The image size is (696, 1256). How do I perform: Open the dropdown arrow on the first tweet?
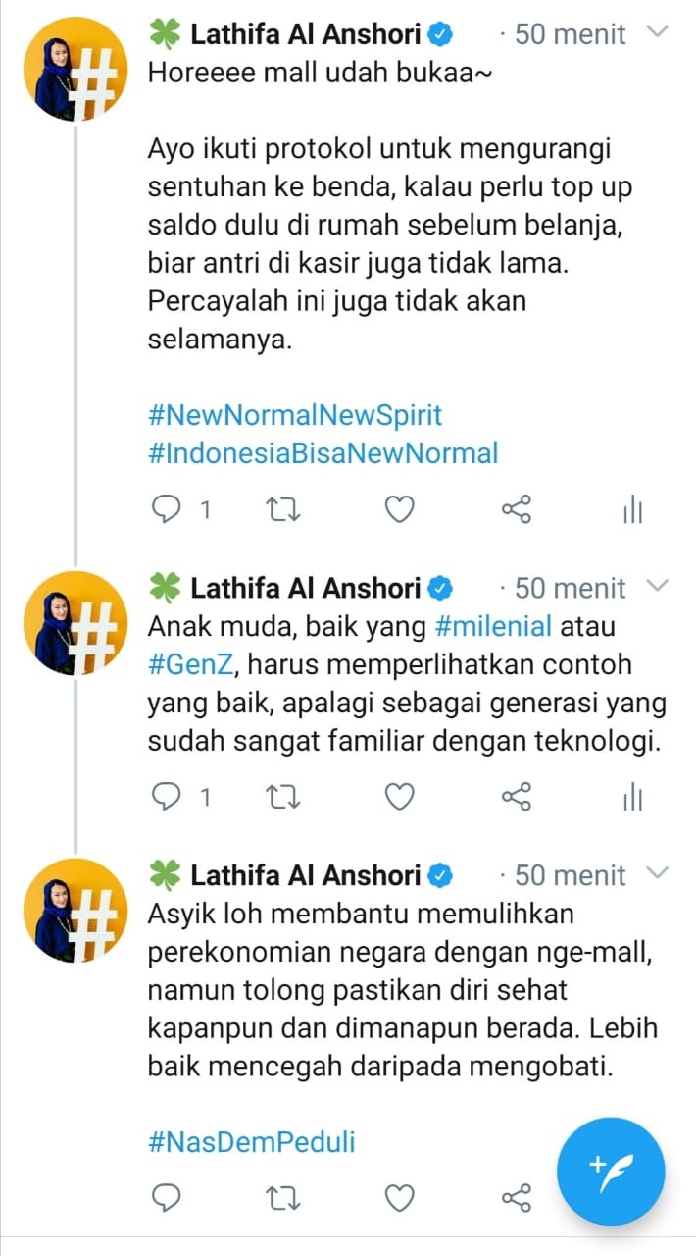pyautogui.click(x=658, y=32)
